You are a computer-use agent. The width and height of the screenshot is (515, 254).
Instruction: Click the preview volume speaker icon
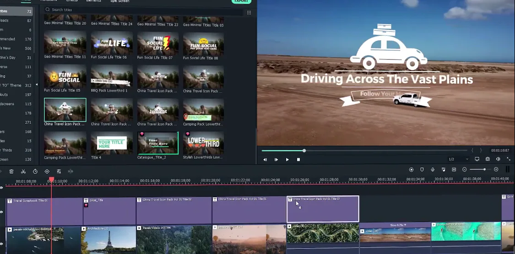[498, 159]
